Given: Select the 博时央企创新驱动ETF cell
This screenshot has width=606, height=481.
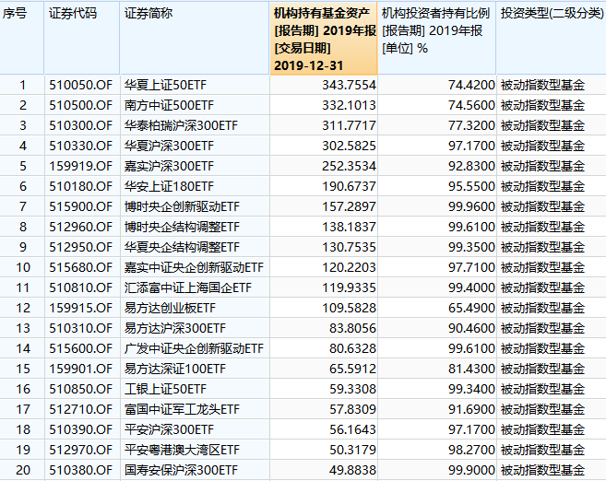Looking at the screenshot, I should pos(182,207).
